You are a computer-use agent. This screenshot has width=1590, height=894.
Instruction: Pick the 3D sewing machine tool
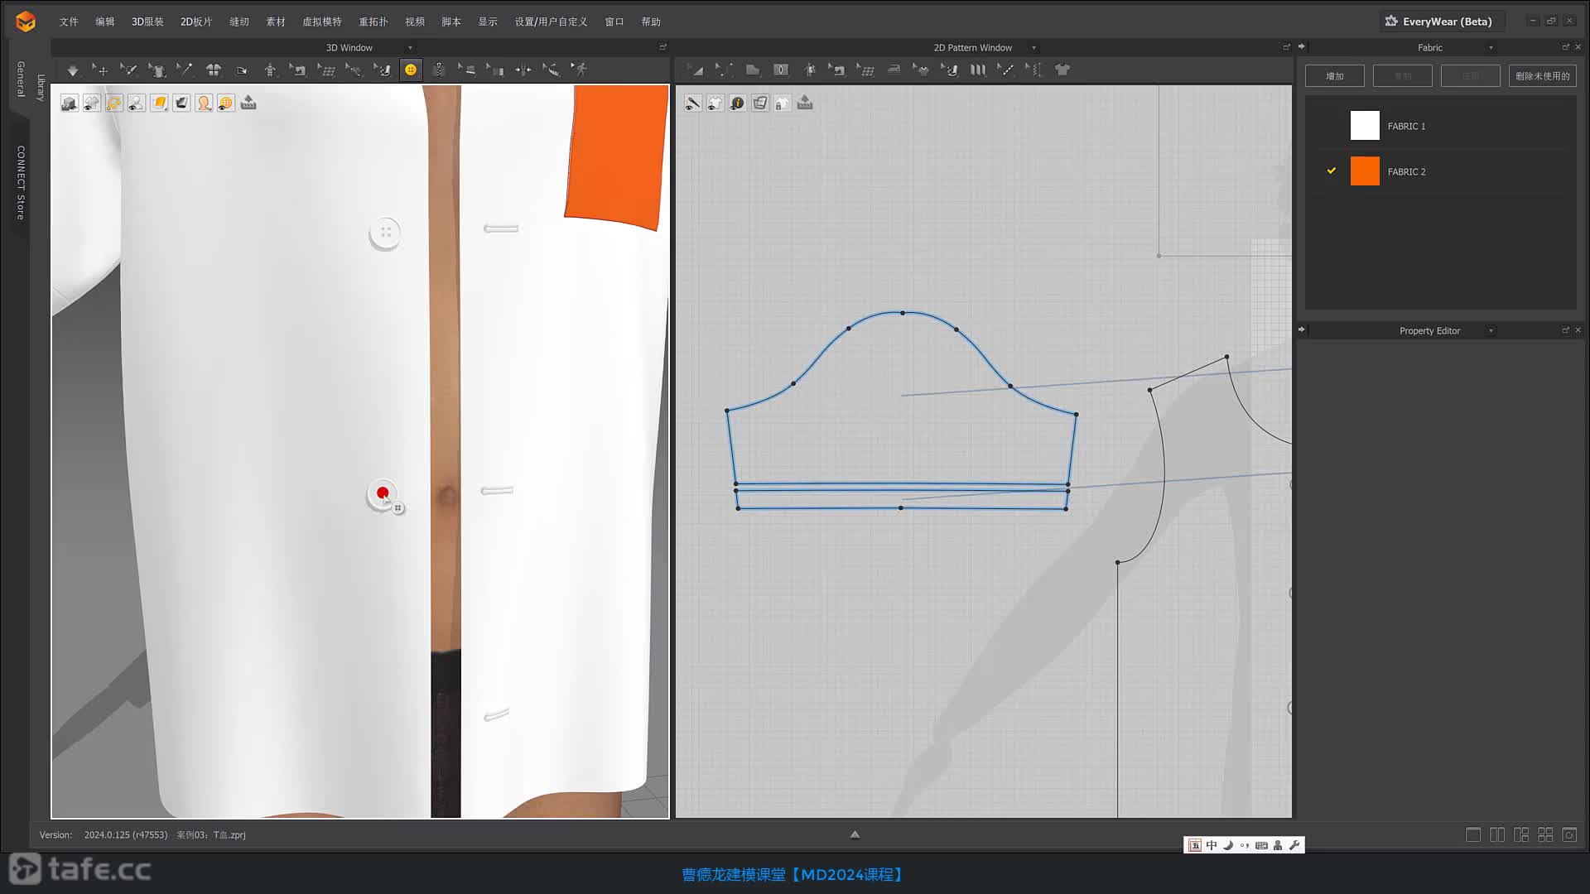pyautogui.click(x=298, y=70)
